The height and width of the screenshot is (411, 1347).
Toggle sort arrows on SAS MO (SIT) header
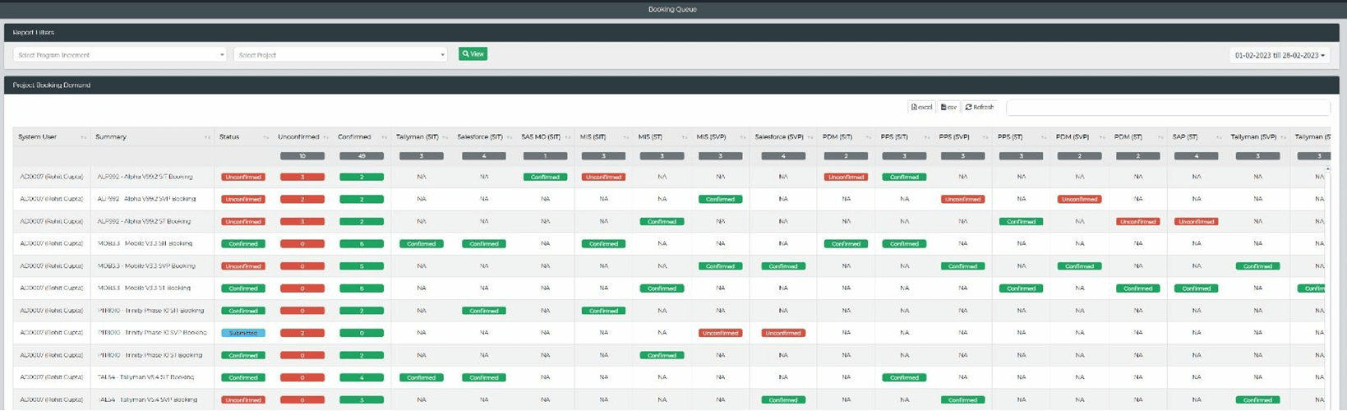point(568,137)
